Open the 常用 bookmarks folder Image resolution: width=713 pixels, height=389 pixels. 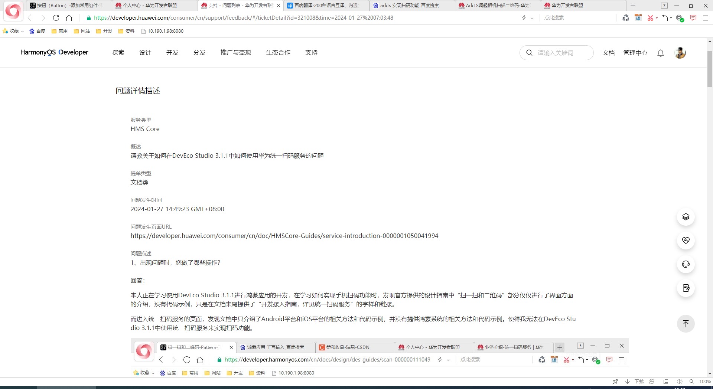point(59,31)
